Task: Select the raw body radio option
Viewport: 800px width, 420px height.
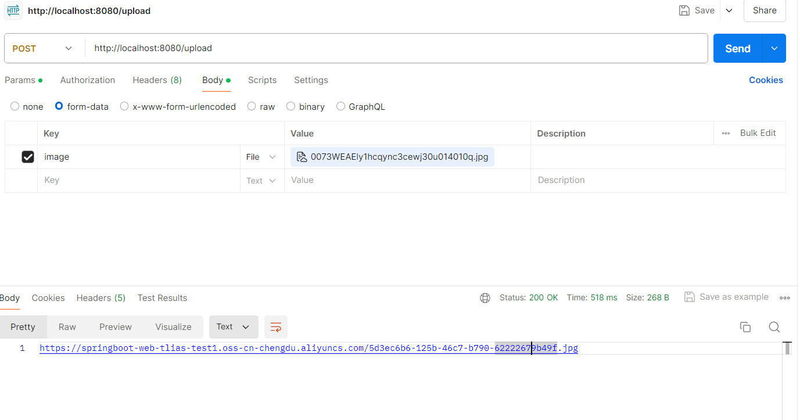Action: point(252,106)
